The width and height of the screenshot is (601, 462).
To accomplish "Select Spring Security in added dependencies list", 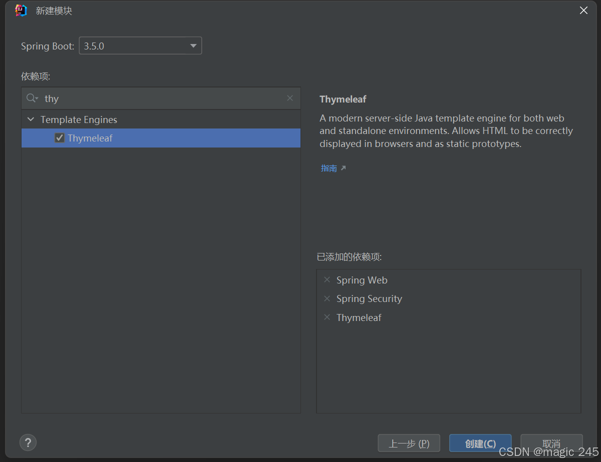I will tap(369, 298).
